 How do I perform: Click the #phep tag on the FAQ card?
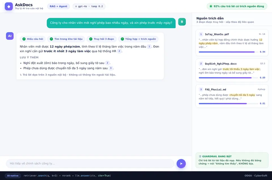coord(261,89)
